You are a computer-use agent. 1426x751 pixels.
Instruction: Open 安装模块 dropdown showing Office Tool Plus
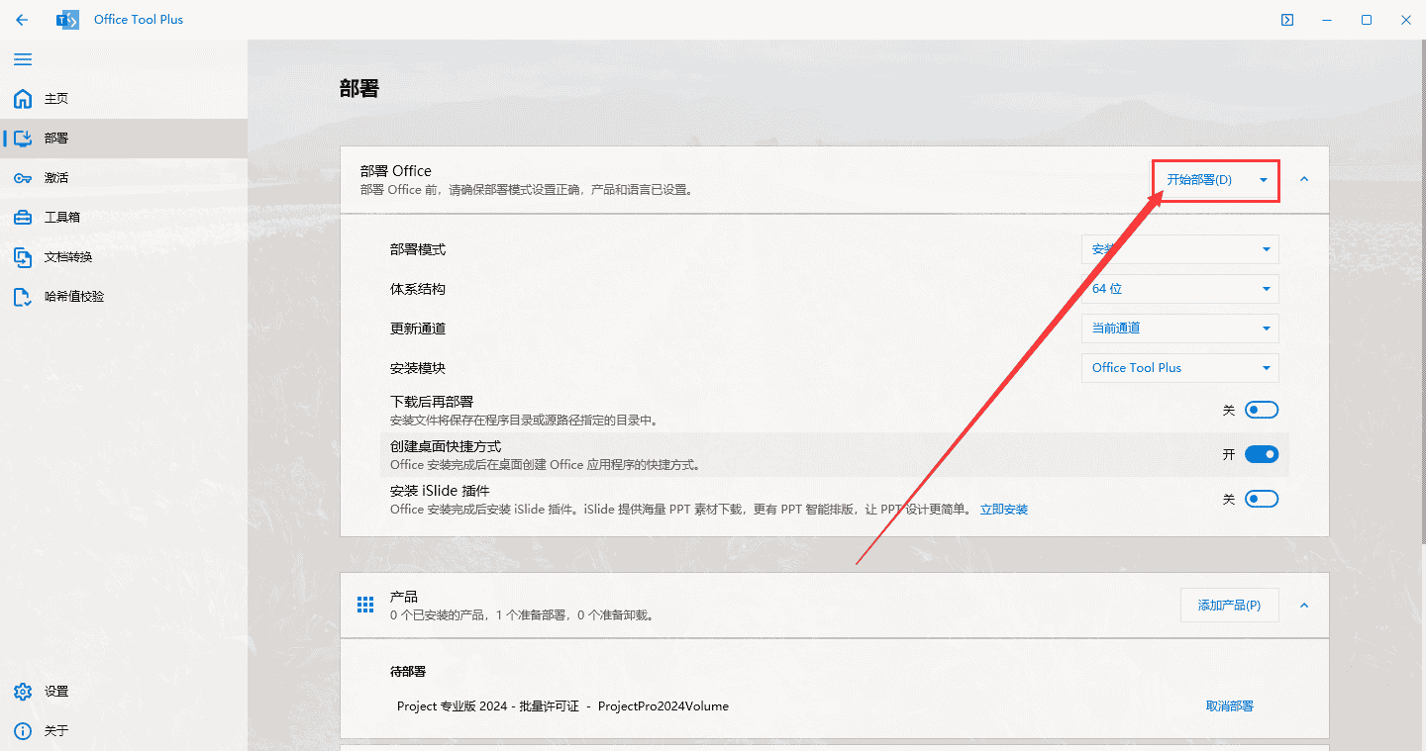tap(1179, 368)
